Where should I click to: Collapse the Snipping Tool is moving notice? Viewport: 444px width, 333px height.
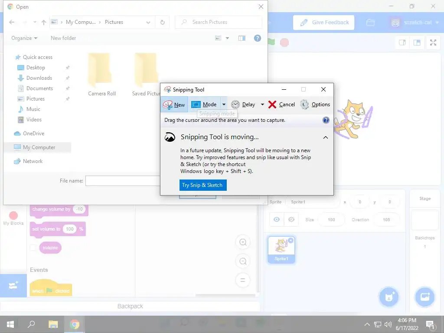(x=326, y=137)
